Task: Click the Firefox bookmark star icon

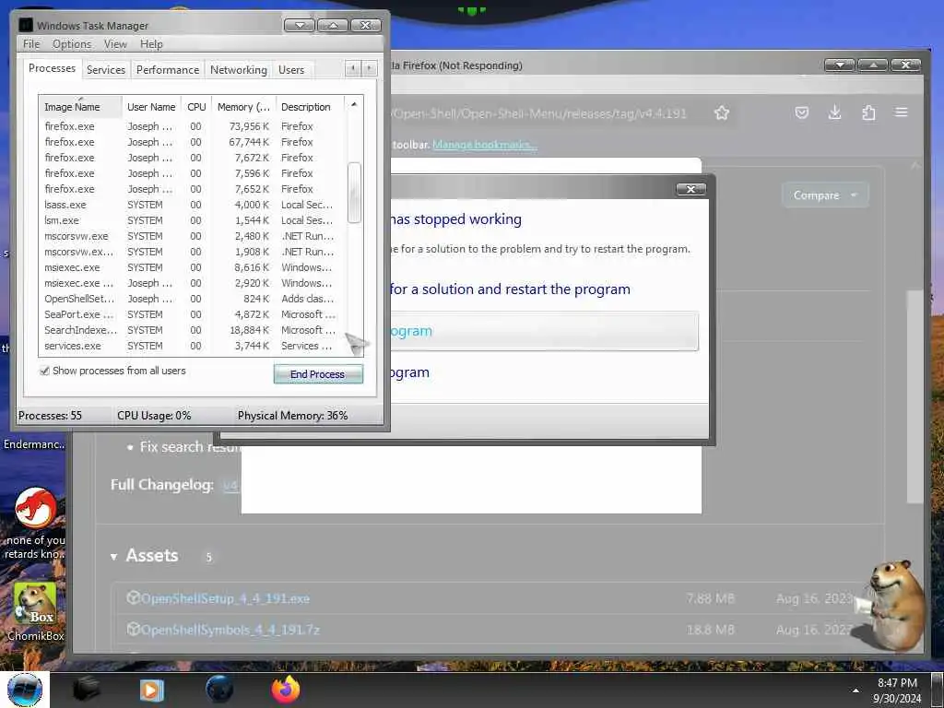Action: click(721, 112)
